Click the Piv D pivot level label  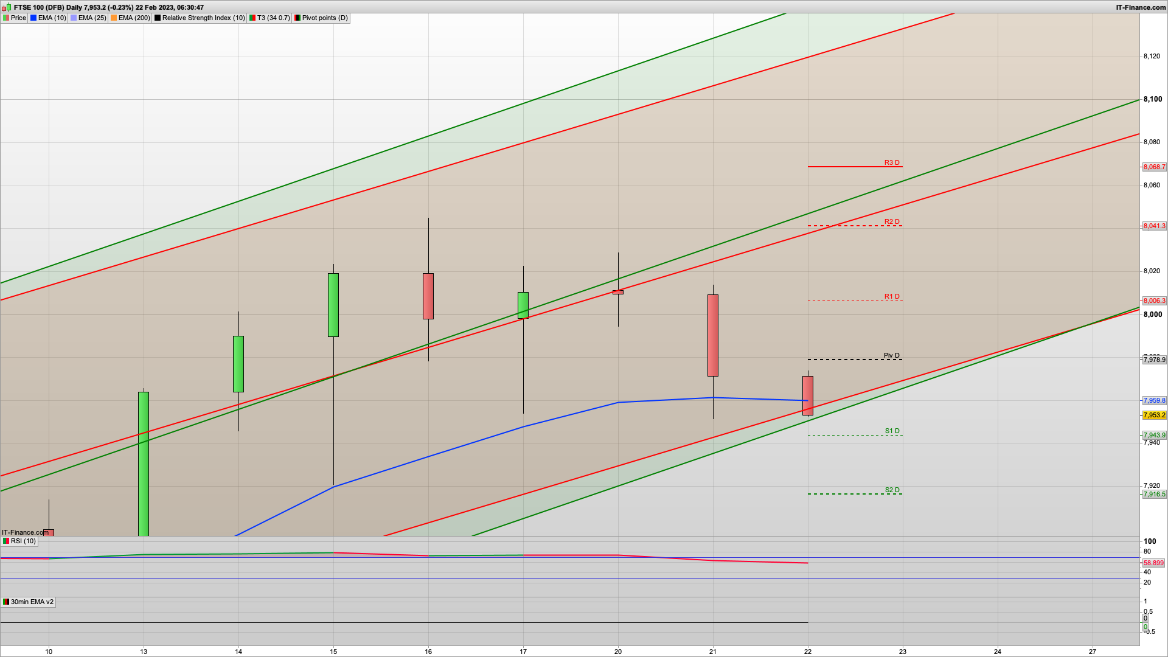891,355
